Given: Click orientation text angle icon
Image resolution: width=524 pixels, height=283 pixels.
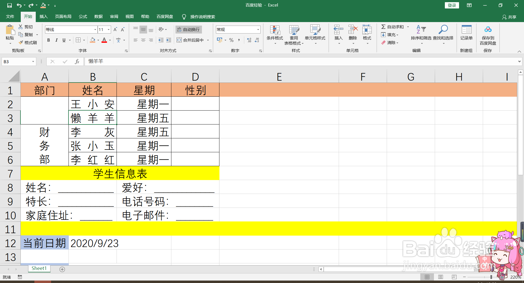Looking at the screenshot, I should (x=161, y=29).
